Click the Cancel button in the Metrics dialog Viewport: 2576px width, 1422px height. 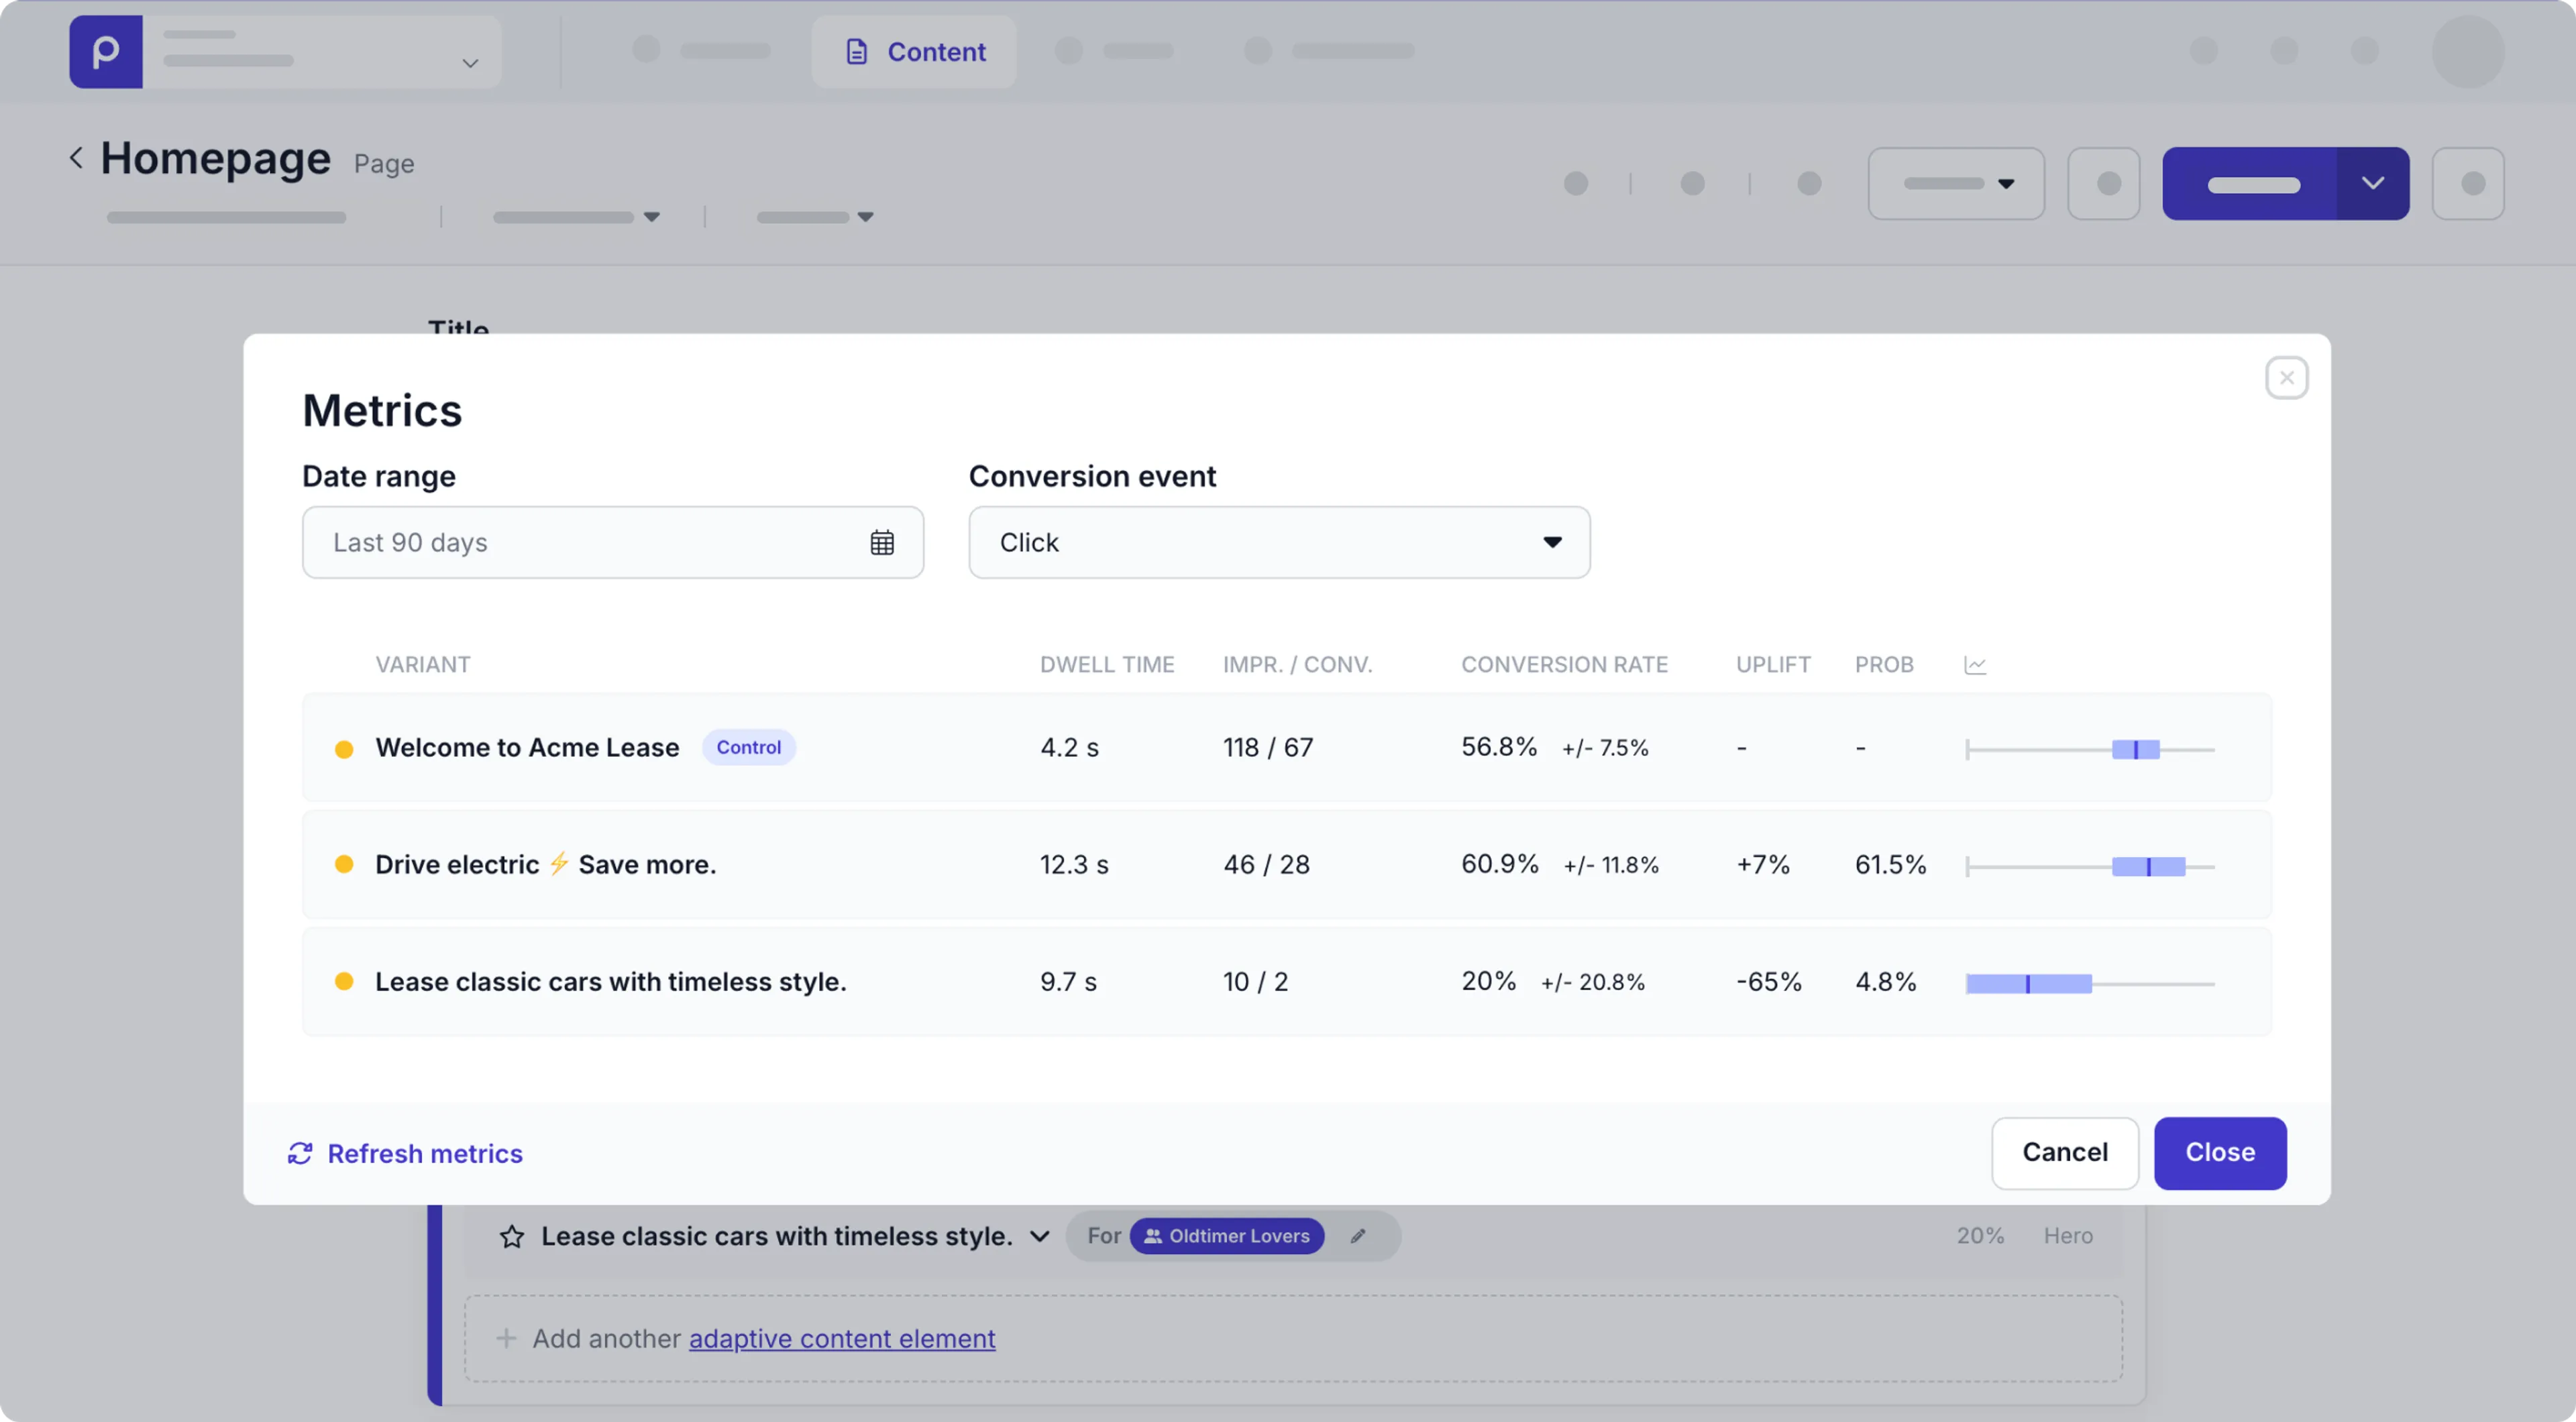coord(2065,1152)
